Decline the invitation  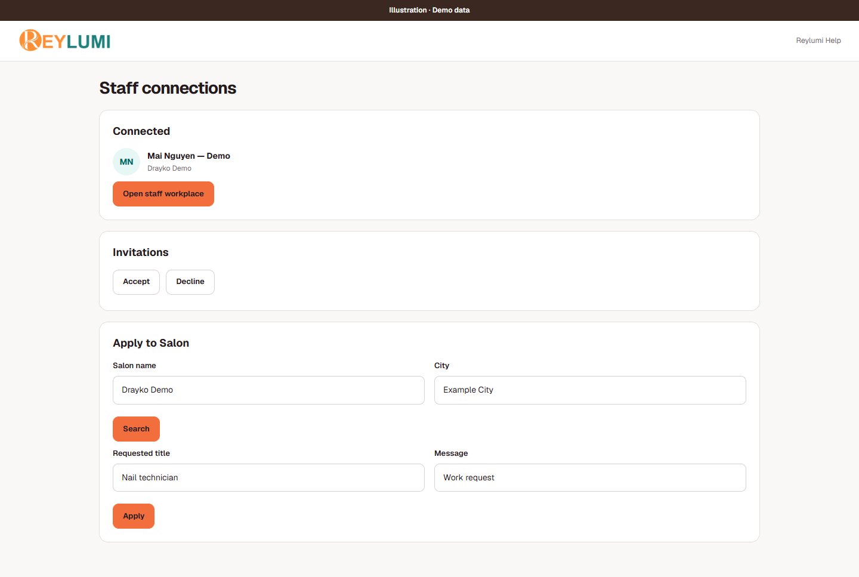point(190,282)
